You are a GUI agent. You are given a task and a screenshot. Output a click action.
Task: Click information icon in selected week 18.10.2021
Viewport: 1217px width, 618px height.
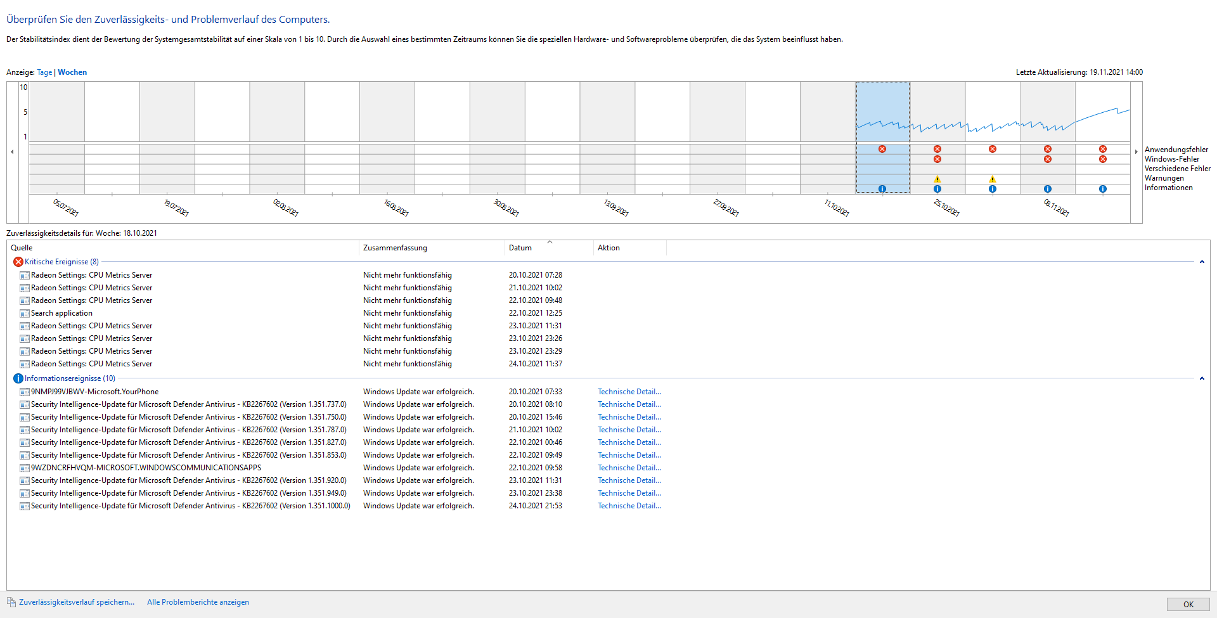(882, 189)
